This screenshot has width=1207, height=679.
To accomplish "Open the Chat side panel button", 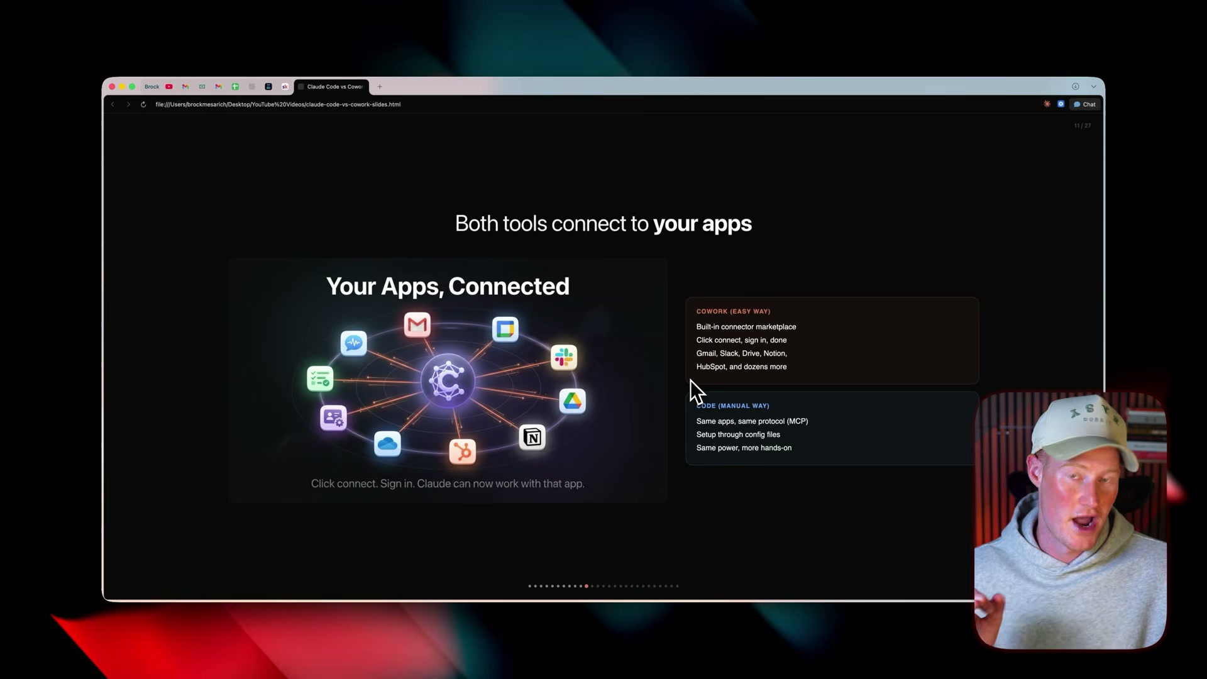I will [1085, 104].
